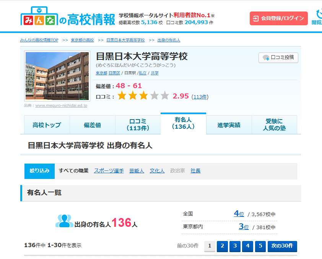This screenshot has width=322, height=259.
Task: Click the 掲載高校数 5,136 校 statistic
Action: tap(141, 23)
